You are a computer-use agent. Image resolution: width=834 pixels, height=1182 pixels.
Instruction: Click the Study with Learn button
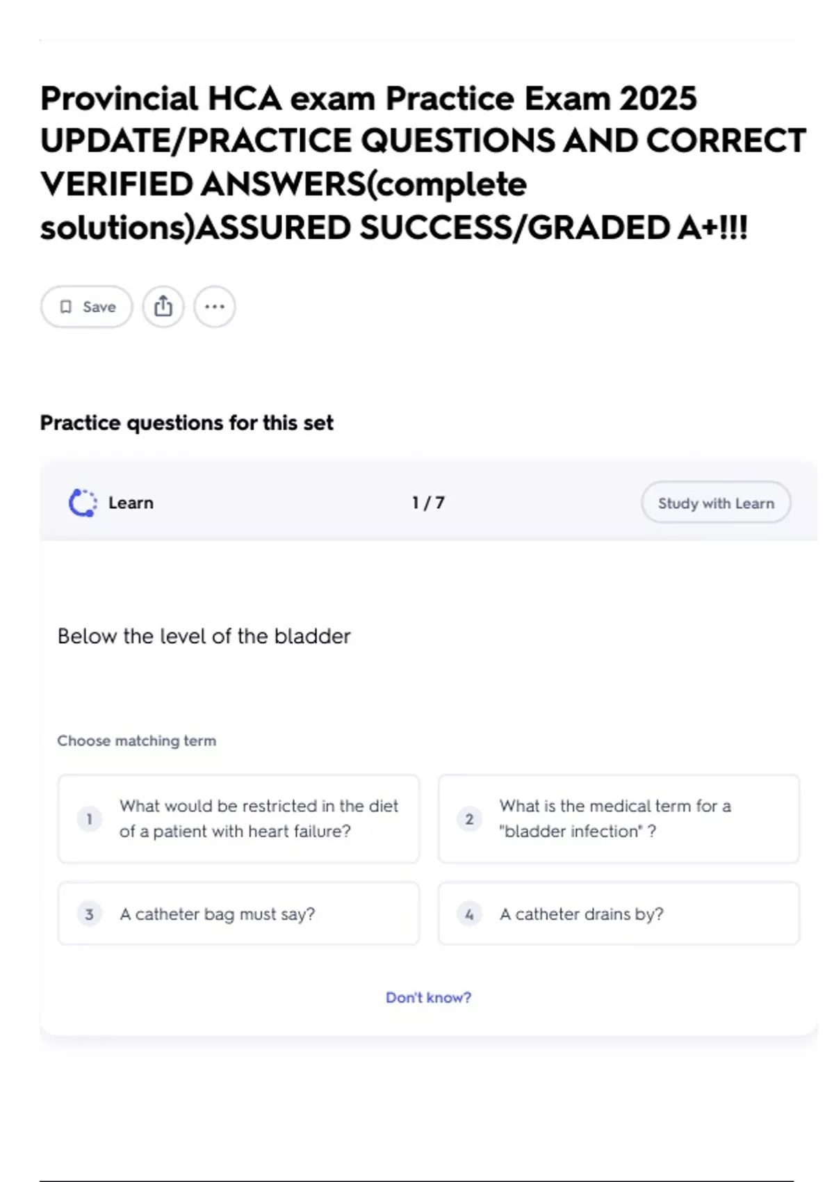(x=716, y=503)
